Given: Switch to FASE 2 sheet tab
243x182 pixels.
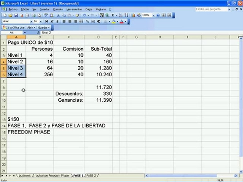Looking at the screenshot, I should point(91,175).
